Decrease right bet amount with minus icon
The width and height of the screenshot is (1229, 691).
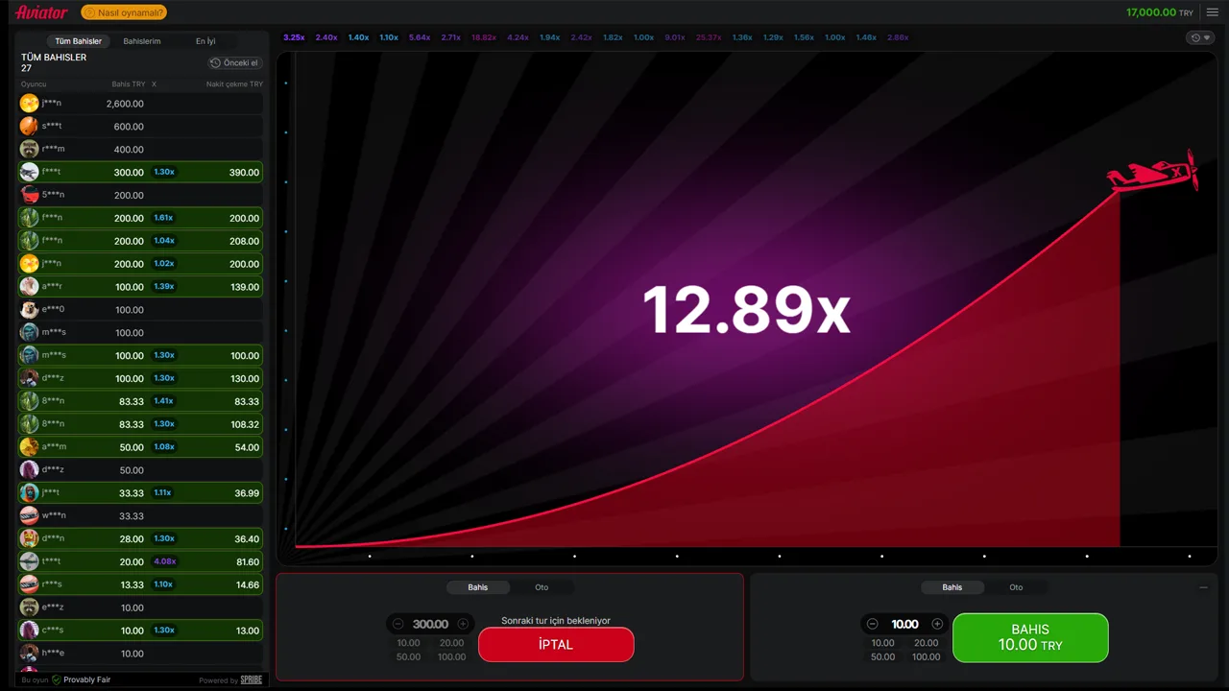[x=873, y=624]
